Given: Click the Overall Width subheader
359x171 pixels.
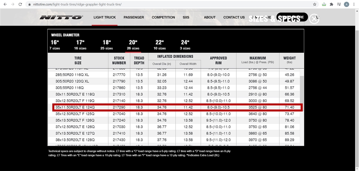Looking at the screenshot, I should 188,64.
